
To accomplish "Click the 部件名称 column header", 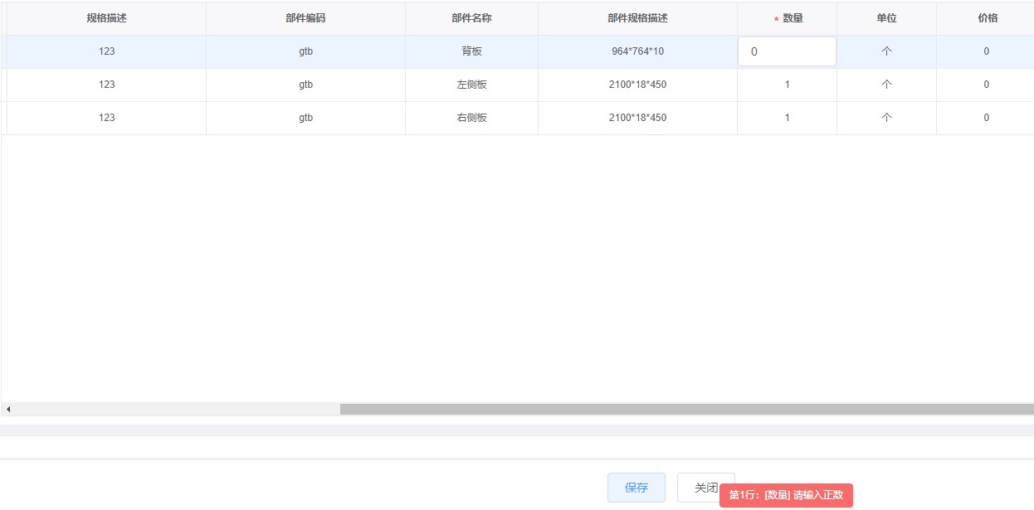I will coord(471,18).
